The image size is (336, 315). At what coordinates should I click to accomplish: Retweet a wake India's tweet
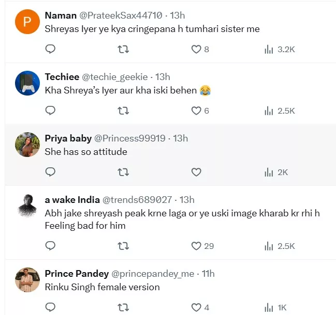click(123, 246)
